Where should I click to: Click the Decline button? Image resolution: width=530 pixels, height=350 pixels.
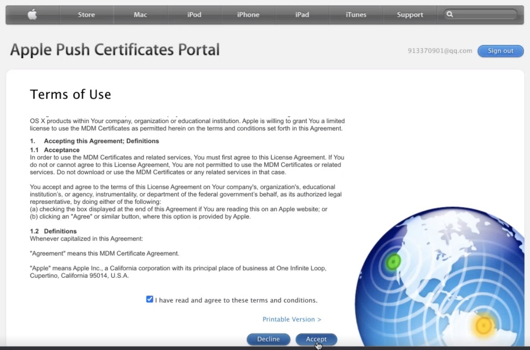(x=268, y=339)
